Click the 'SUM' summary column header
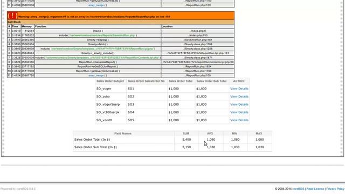345x194 pixels. 186,134
